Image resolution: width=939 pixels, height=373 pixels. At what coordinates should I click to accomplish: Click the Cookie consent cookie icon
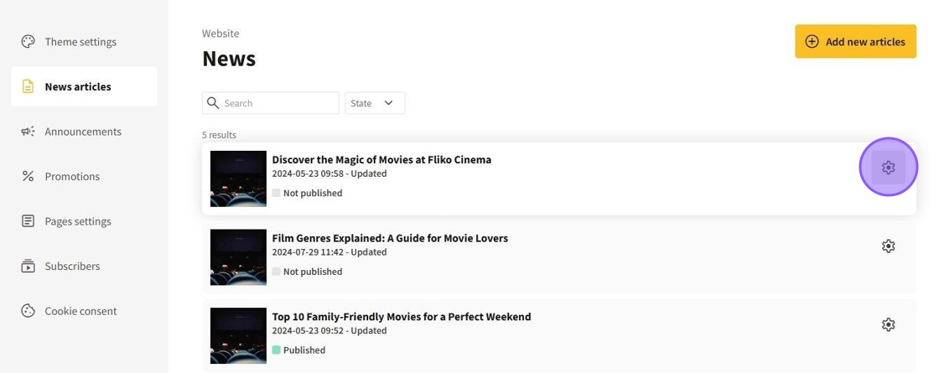[x=28, y=311]
